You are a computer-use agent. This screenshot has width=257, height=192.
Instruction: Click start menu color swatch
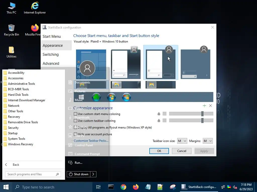click(x=164, y=114)
